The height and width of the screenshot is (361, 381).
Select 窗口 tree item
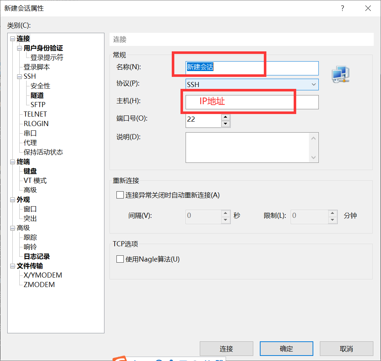pyautogui.click(x=30, y=209)
